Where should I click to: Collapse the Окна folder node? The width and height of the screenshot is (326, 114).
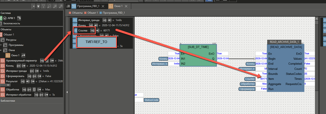(1, 50)
